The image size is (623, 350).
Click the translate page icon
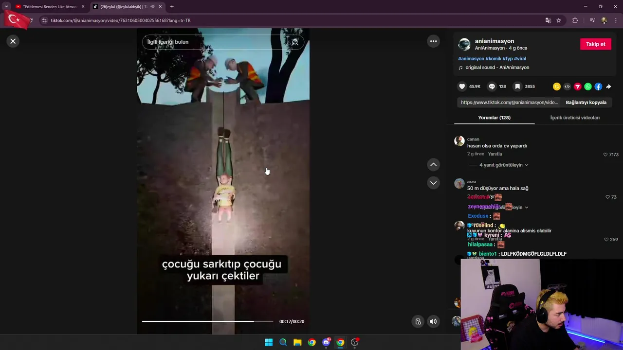click(x=548, y=20)
